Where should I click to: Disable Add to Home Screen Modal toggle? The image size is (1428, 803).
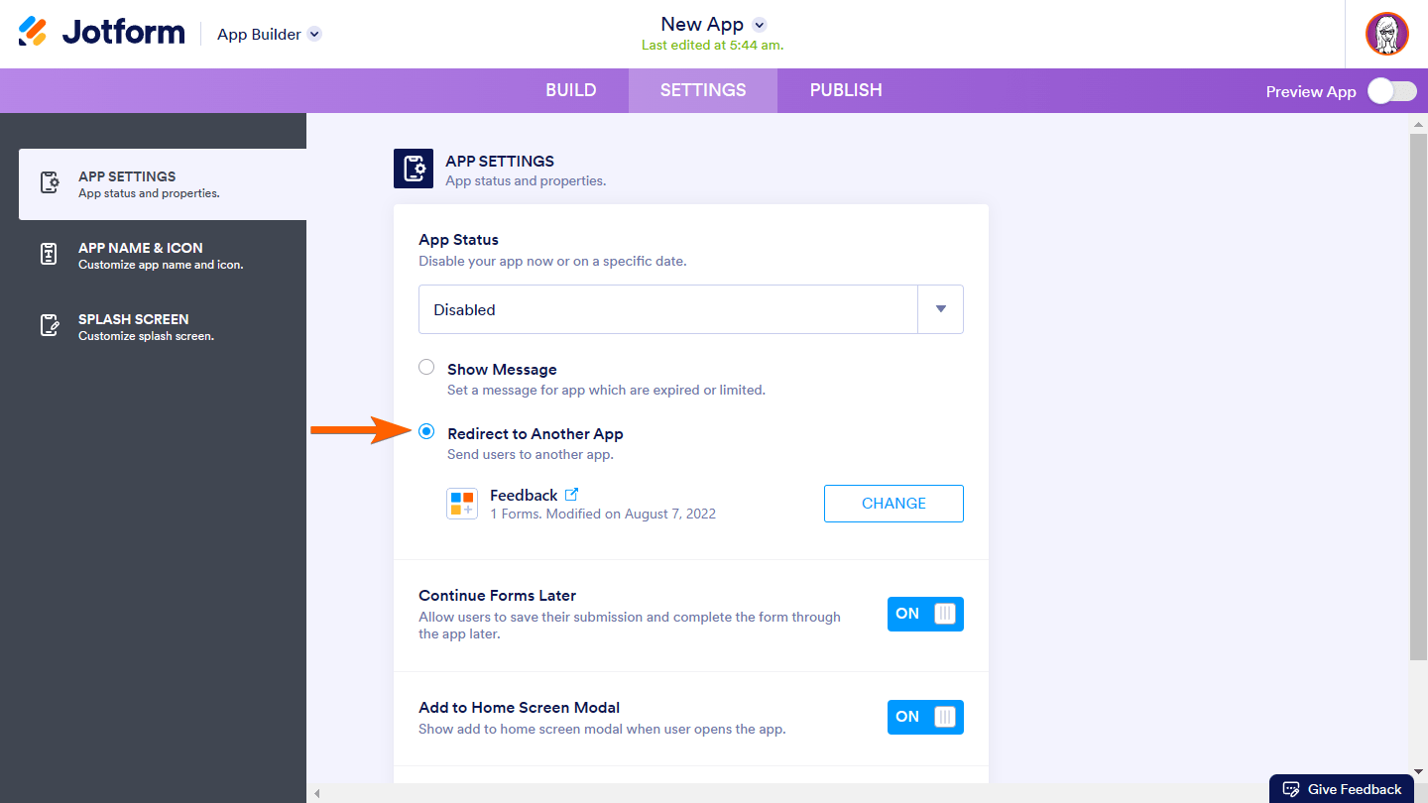tap(925, 717)
